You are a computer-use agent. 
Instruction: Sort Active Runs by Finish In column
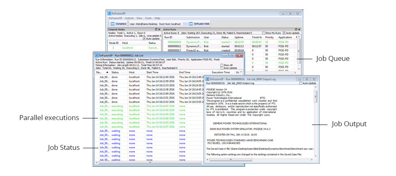coord(257,37)
